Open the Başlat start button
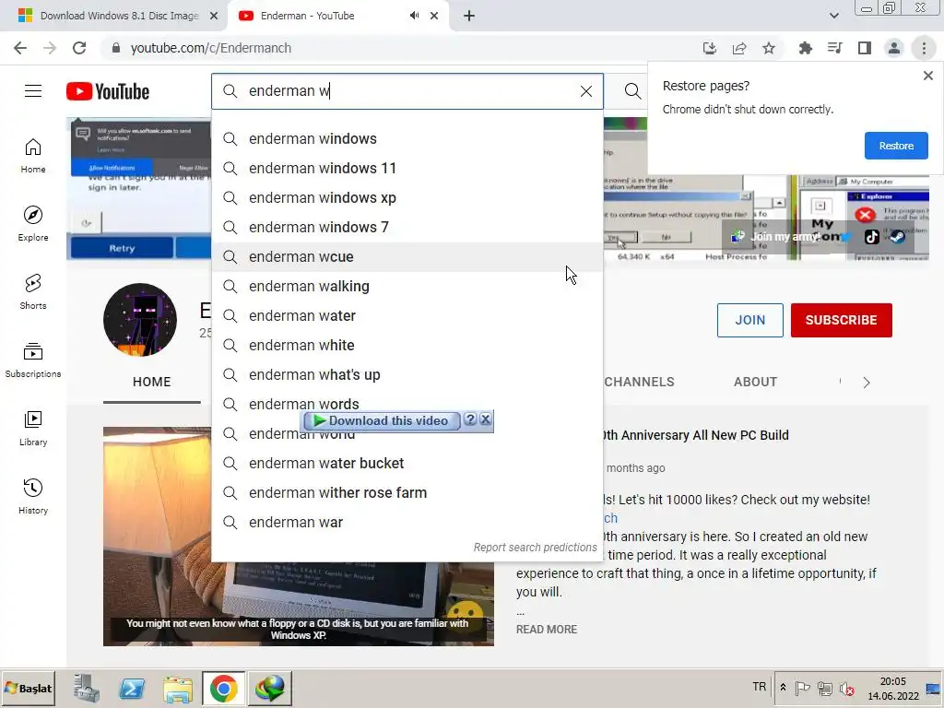The image size is (944, 708). pos(29,688)
